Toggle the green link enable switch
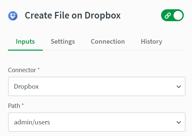This screenshot has height=136, width=192. tap(172, 15)
